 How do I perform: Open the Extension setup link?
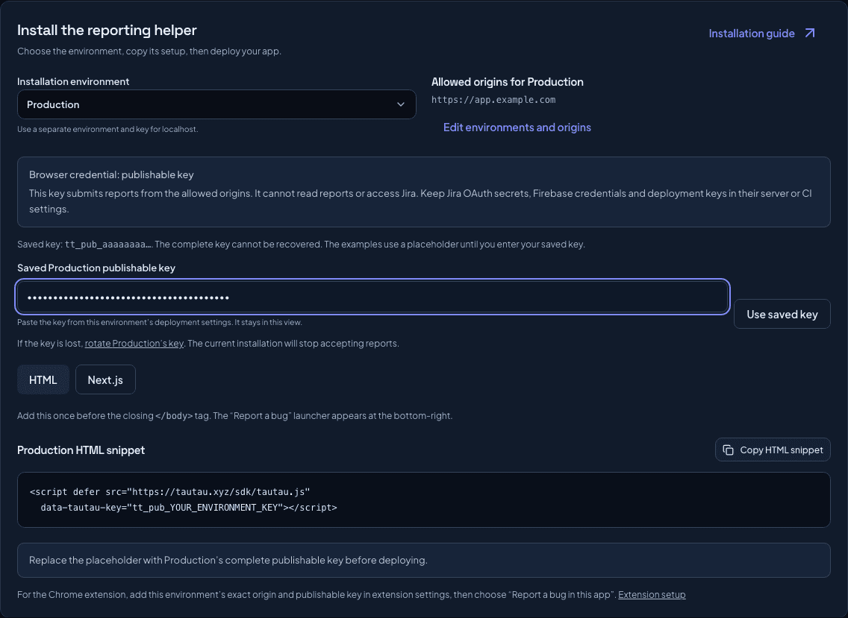coord(652,595)
